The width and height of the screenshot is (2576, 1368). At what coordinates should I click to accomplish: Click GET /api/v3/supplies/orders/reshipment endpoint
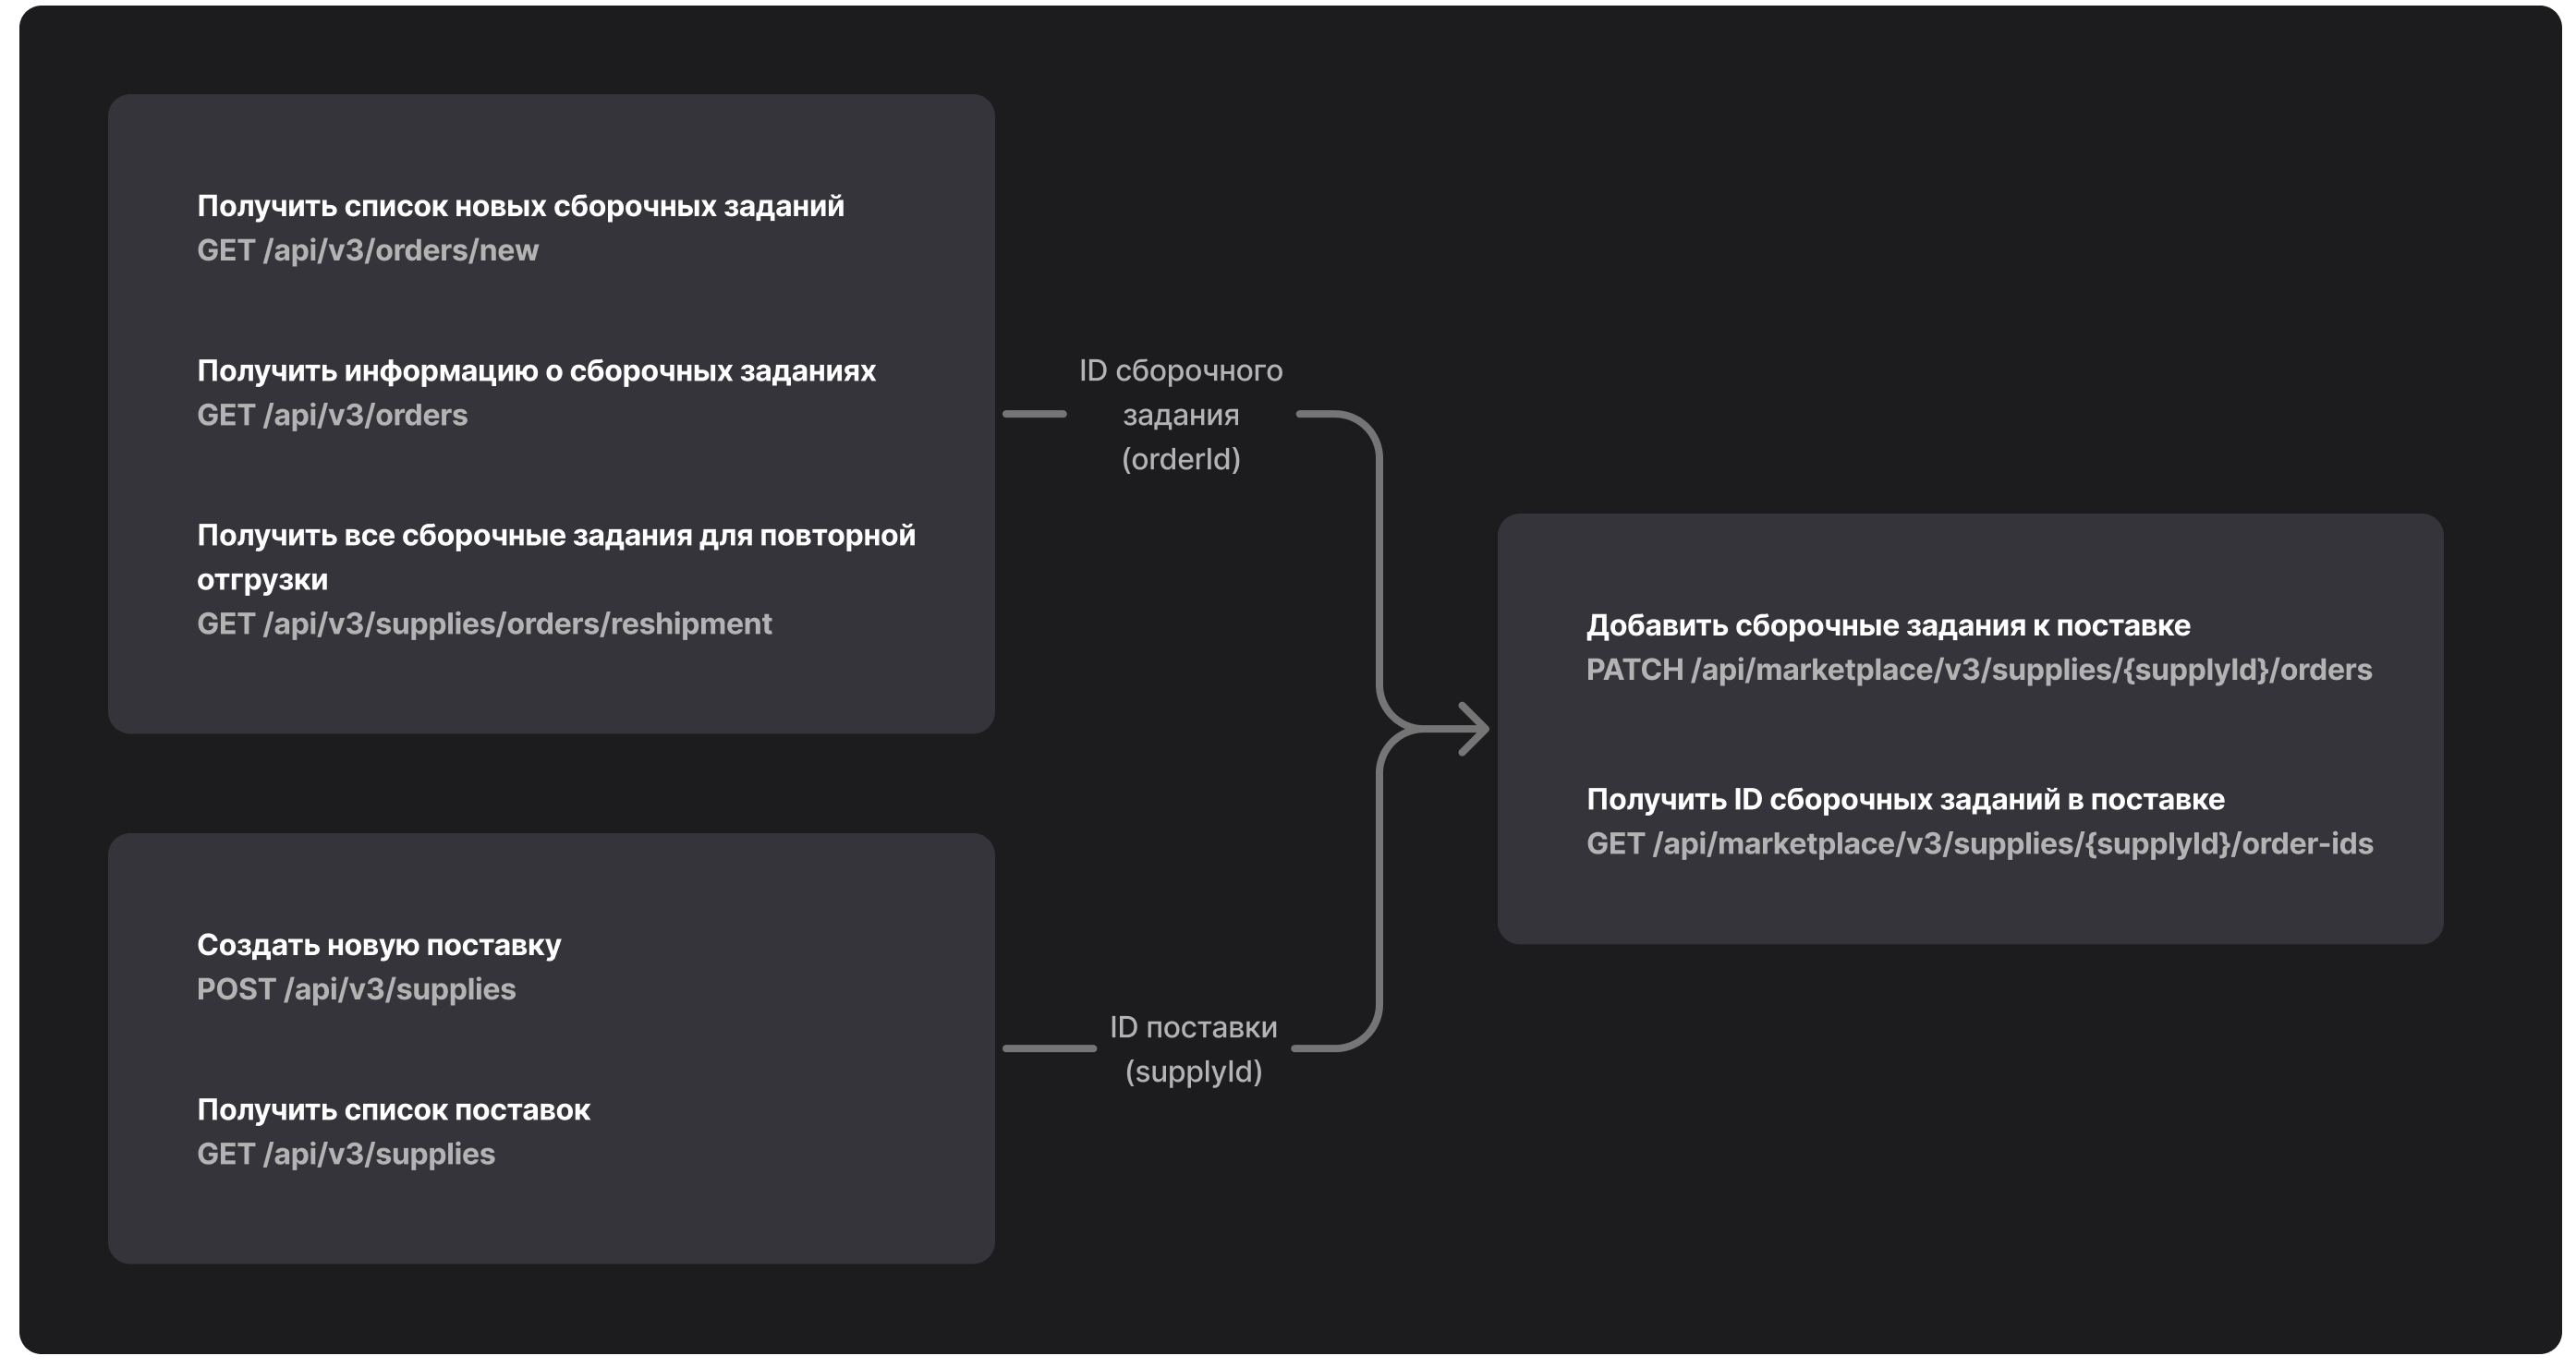484,624
